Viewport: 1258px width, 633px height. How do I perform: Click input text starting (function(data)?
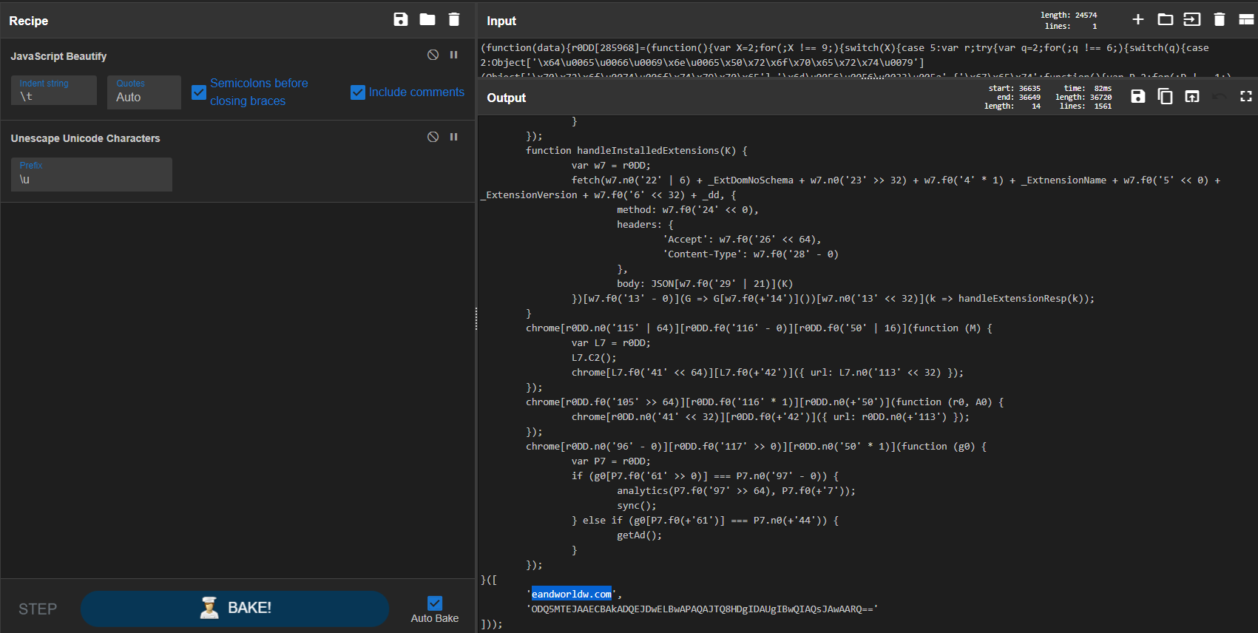845,48
